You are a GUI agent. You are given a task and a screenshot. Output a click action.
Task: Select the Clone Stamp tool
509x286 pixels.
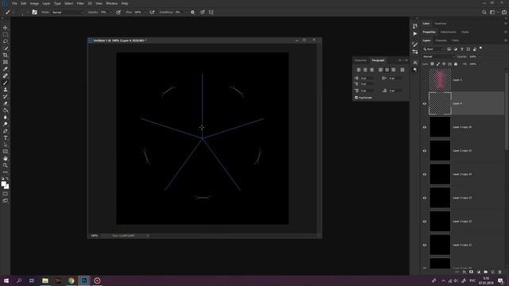(x=6, y=90)
